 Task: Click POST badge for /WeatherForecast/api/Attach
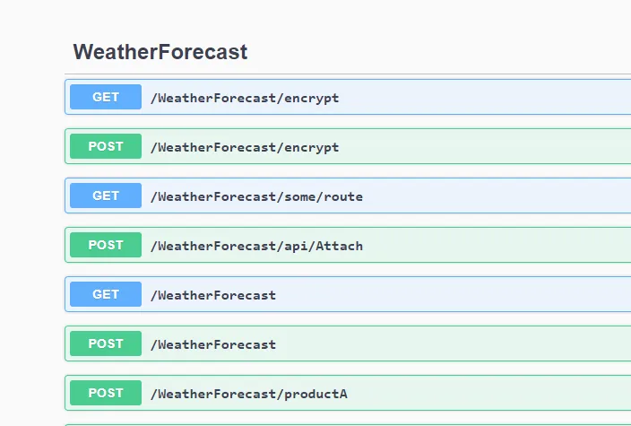(x=106, y=245)
